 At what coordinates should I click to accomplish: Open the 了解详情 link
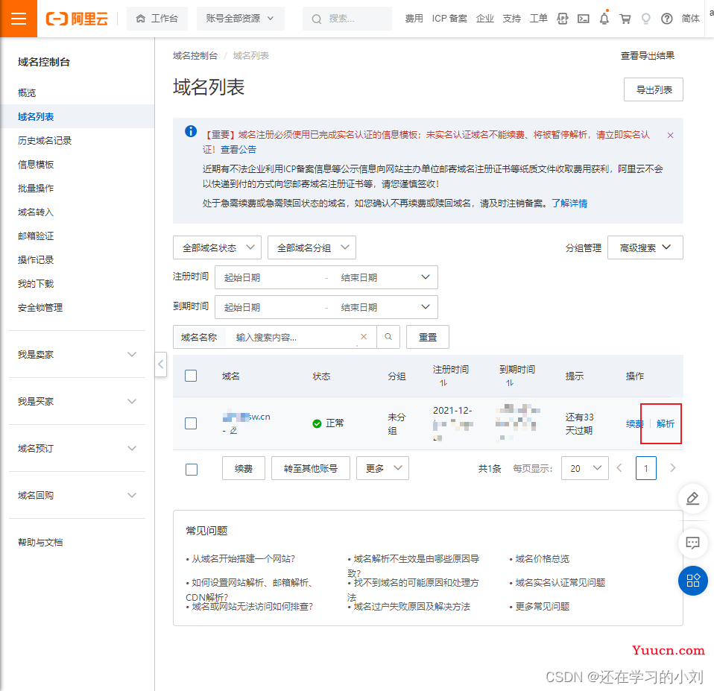coord(569,203)
